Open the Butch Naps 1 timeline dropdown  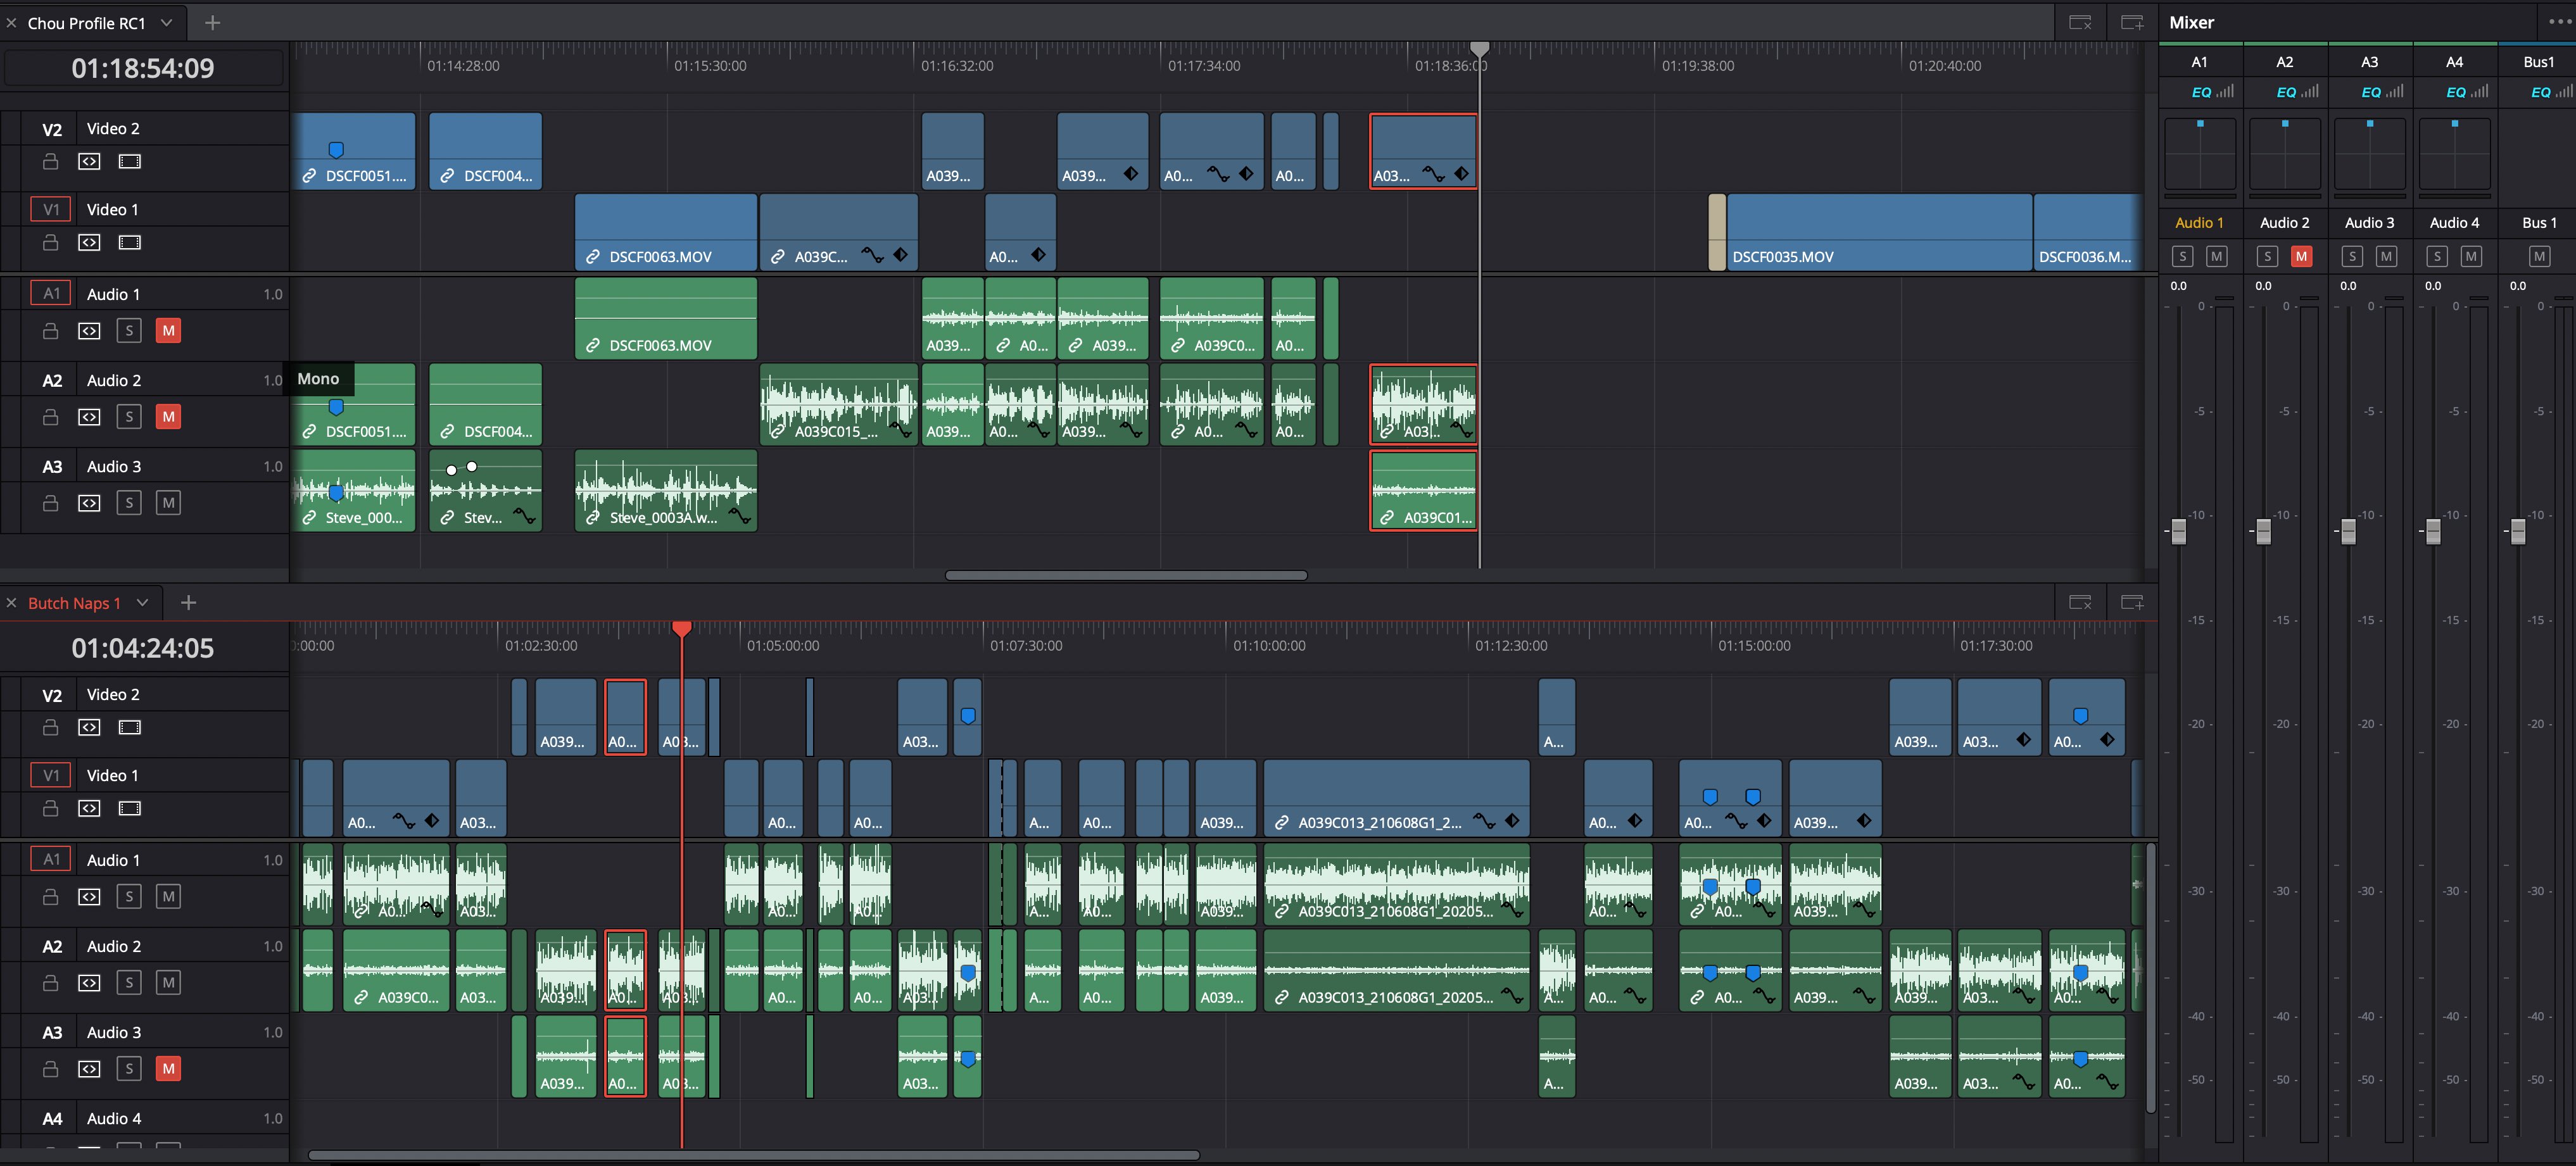tap(142, 602)
